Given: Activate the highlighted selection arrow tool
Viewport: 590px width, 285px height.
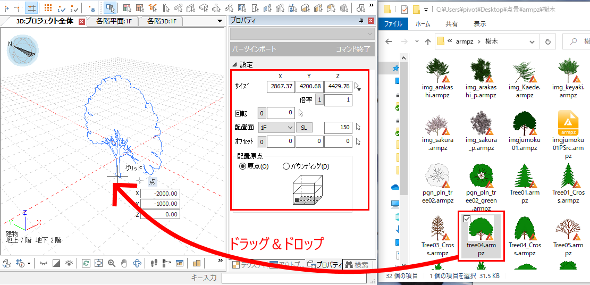Looking at the screenshot, I should pos(110,7).
